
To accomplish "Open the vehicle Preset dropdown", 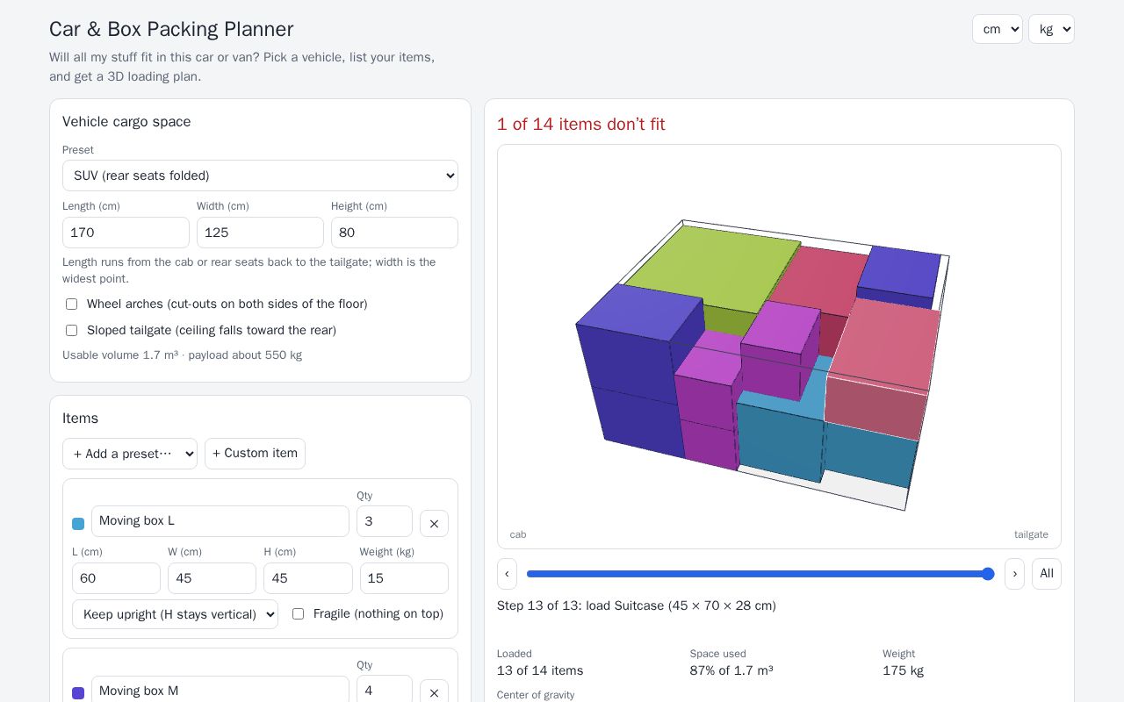I will tap(260, 175).
